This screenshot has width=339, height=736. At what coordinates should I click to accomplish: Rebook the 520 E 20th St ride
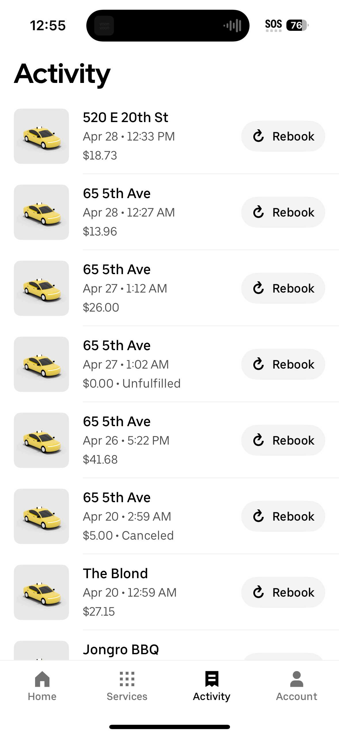tap(283, 136)
